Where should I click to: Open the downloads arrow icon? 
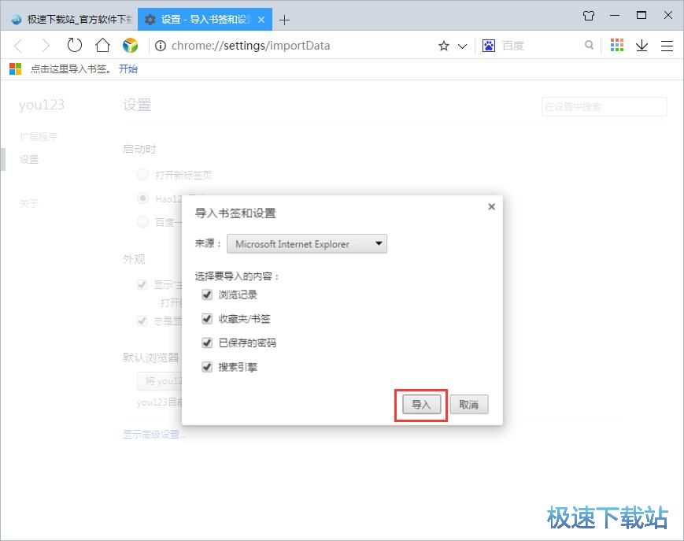pyautogui.click(x=641, y=46)
